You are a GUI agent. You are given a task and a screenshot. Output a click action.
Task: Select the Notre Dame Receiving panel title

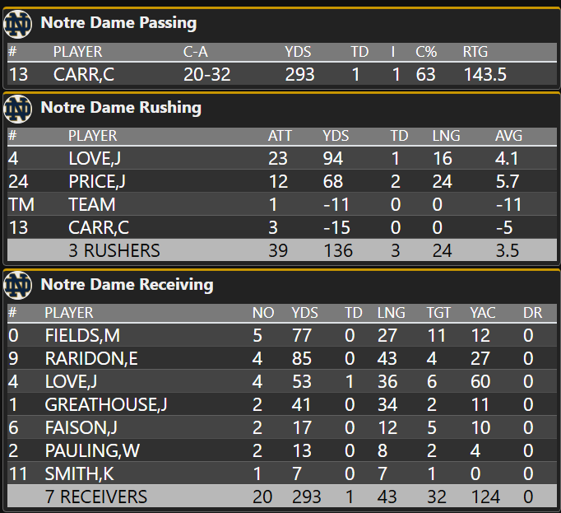click(x=127, y=285)
